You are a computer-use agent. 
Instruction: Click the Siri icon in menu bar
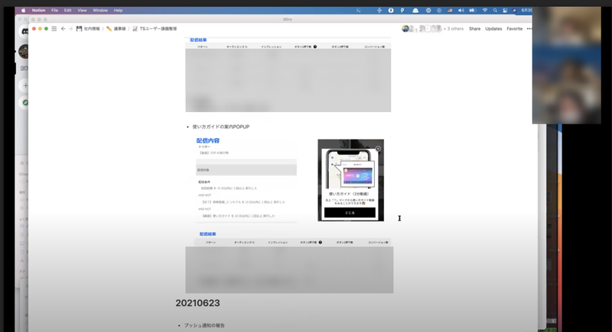tap(514, 11)
